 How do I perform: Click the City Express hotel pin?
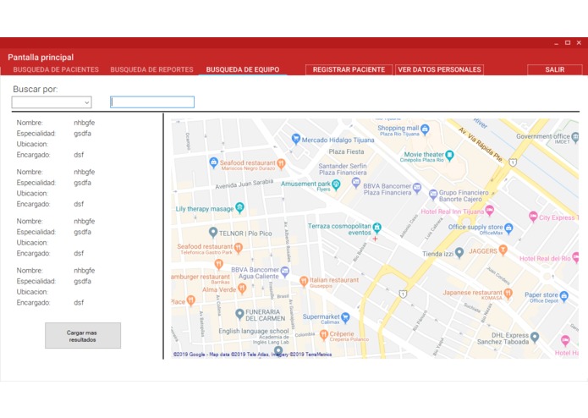tap(533, 217)
